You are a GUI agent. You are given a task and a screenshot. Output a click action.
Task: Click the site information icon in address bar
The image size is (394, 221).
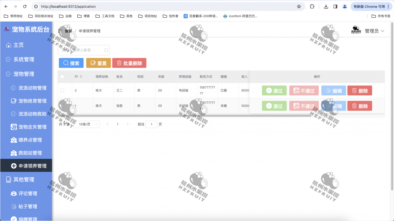[36, 7]
